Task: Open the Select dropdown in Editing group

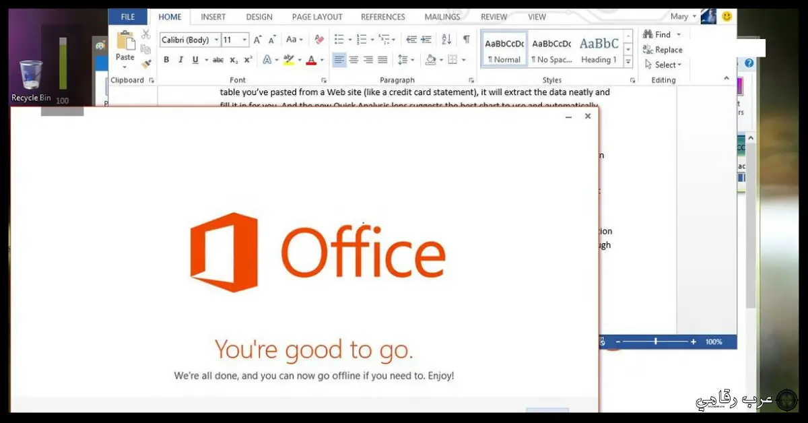Action: click(663, 65)
